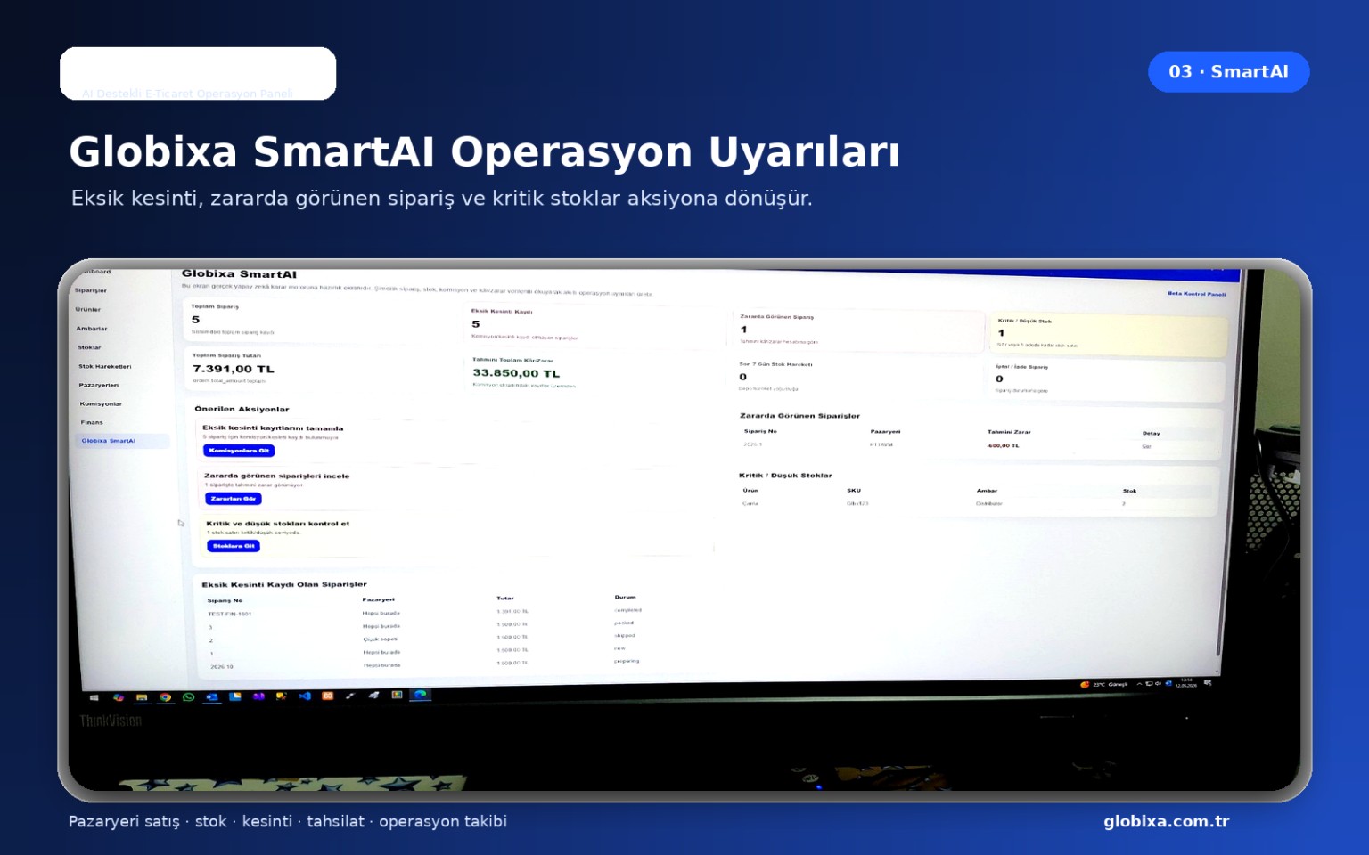Open the Windows Start menu
Screen dimensions: 1369x855
94,698
